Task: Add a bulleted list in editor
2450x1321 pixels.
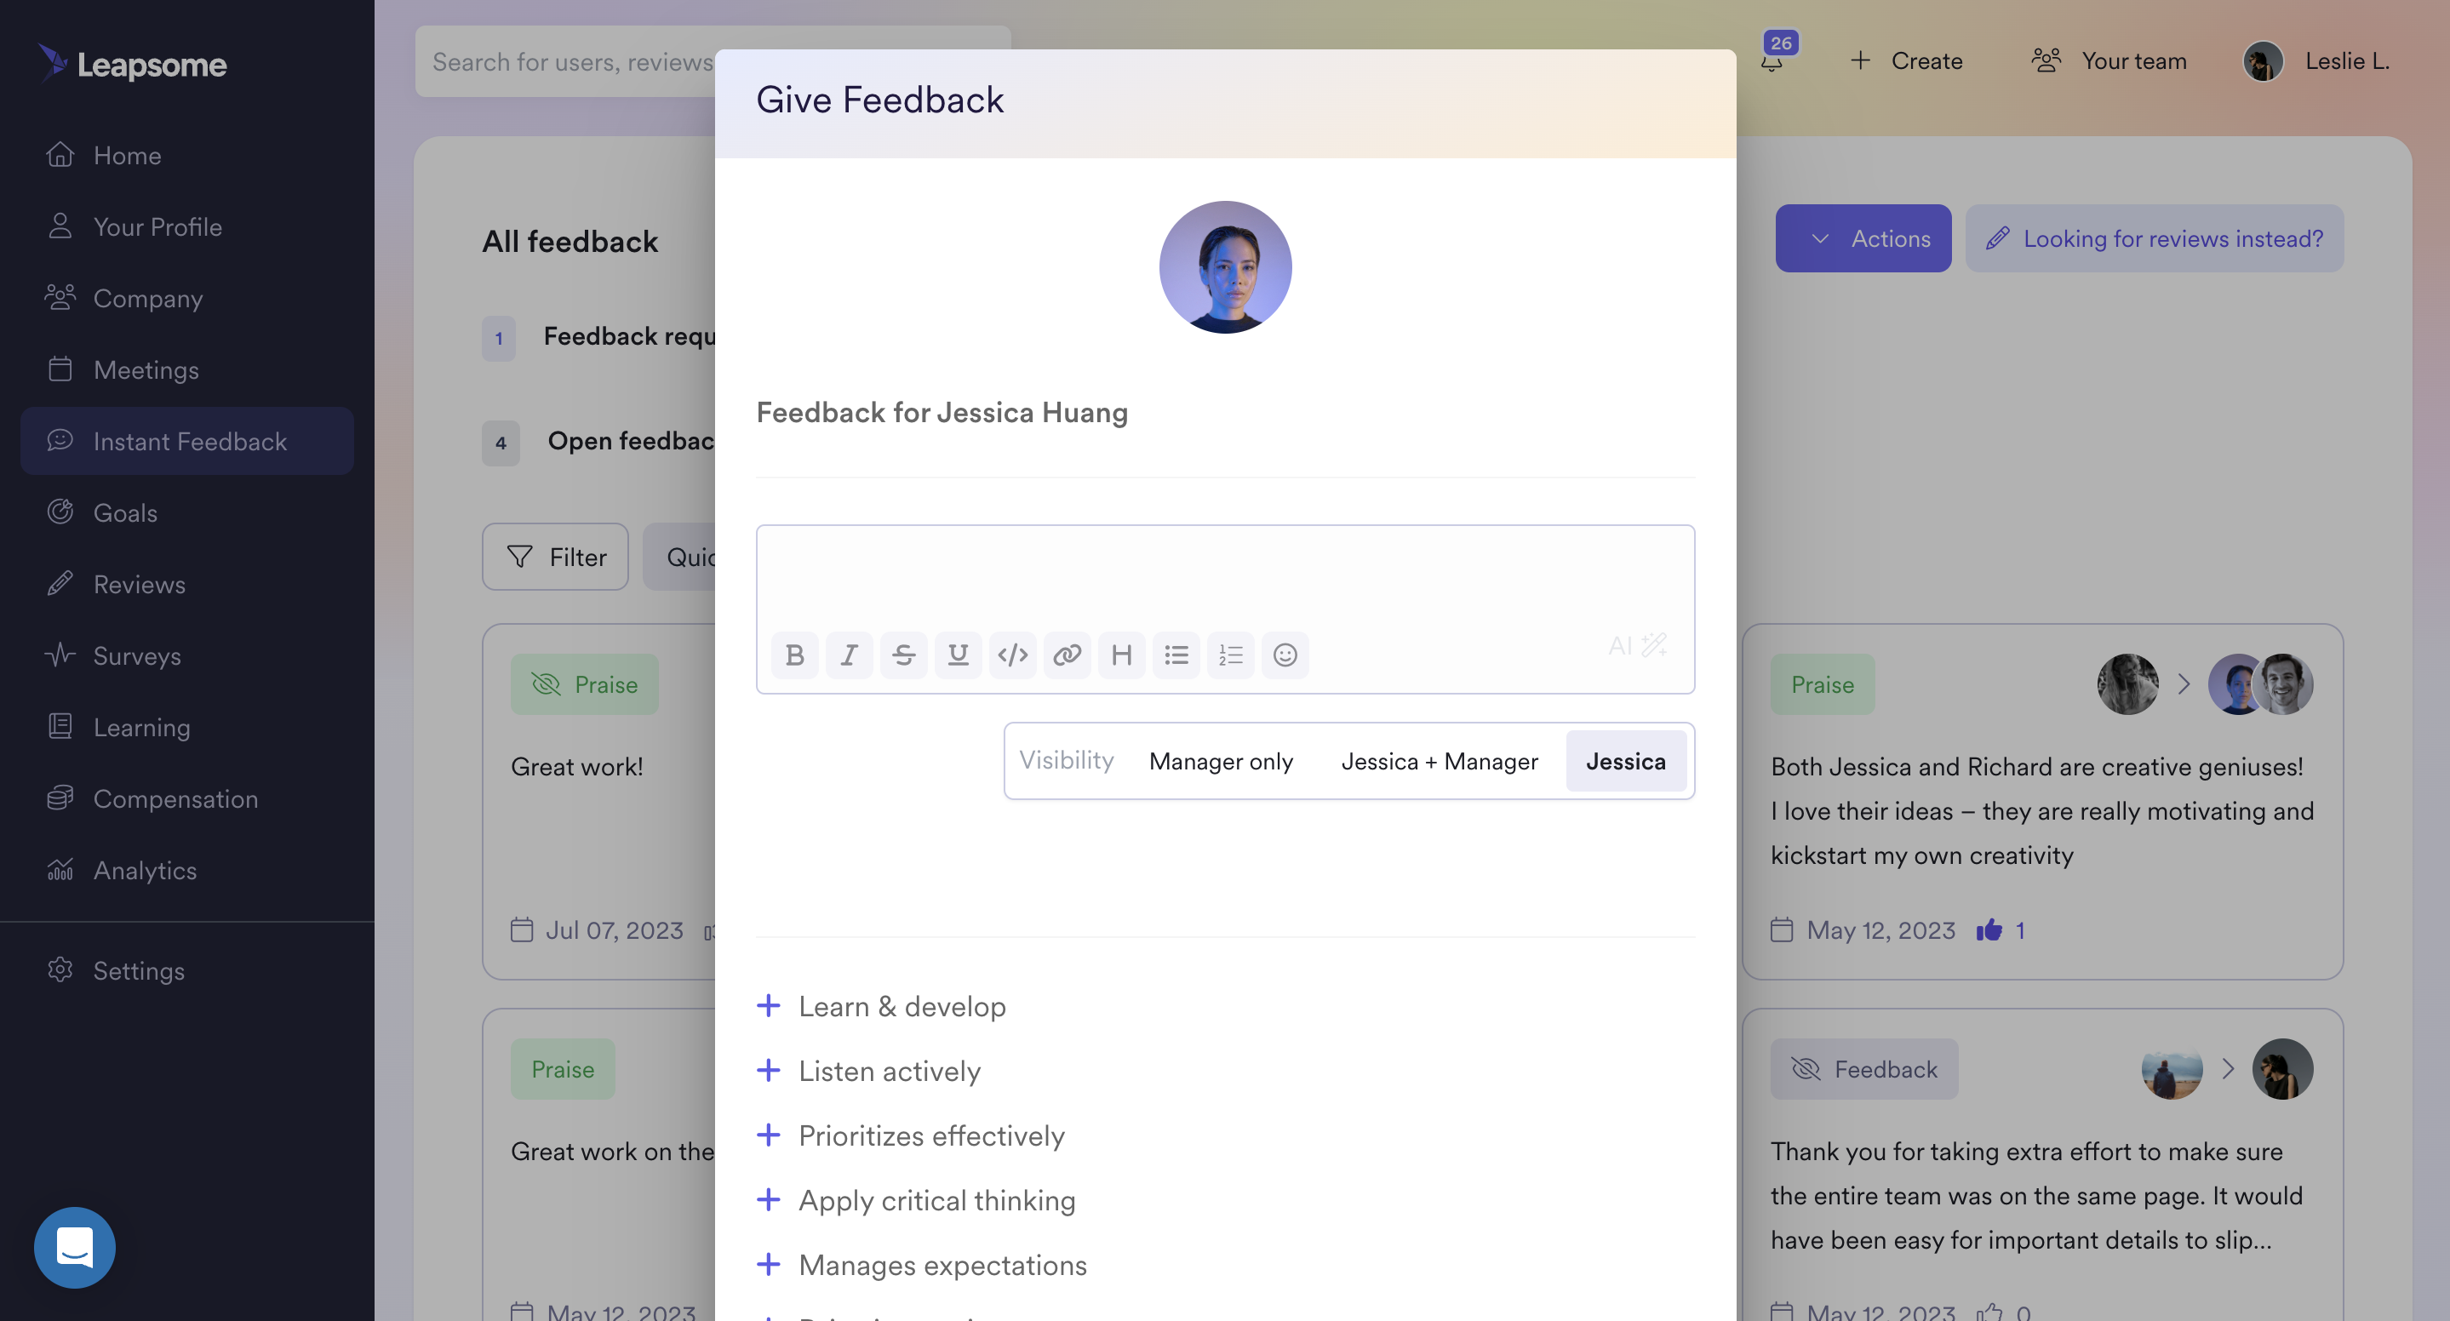Action: [x=1176, y=655]
